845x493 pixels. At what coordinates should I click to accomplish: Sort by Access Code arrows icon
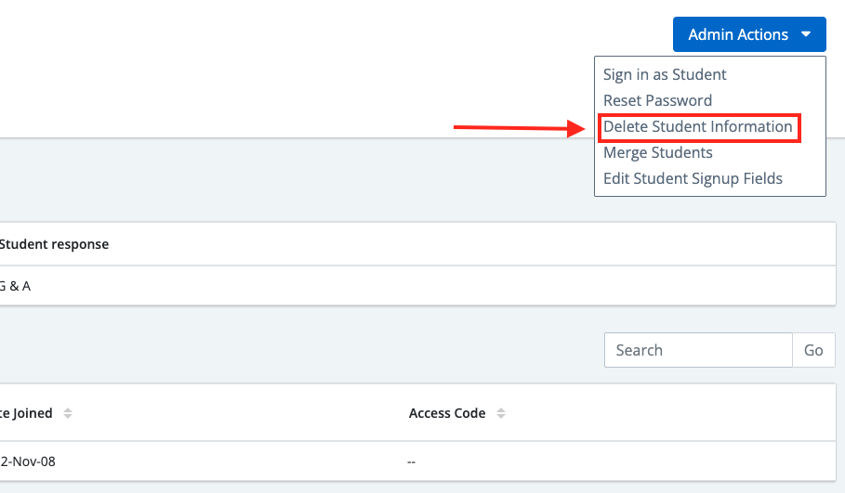pyautogui.click(x=501, y=413)
